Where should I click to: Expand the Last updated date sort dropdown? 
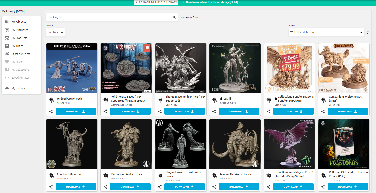pyautogui.click(x=326, y=32)
